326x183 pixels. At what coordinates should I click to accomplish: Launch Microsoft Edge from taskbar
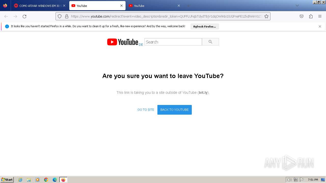pos(55,180)
